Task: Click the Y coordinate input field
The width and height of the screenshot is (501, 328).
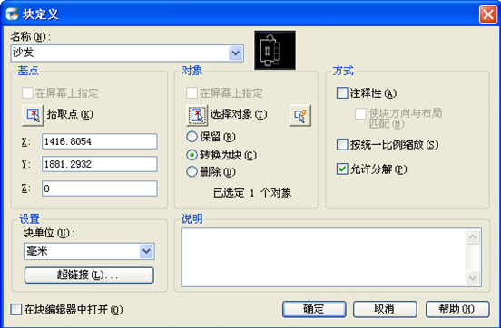Action: 100,164
